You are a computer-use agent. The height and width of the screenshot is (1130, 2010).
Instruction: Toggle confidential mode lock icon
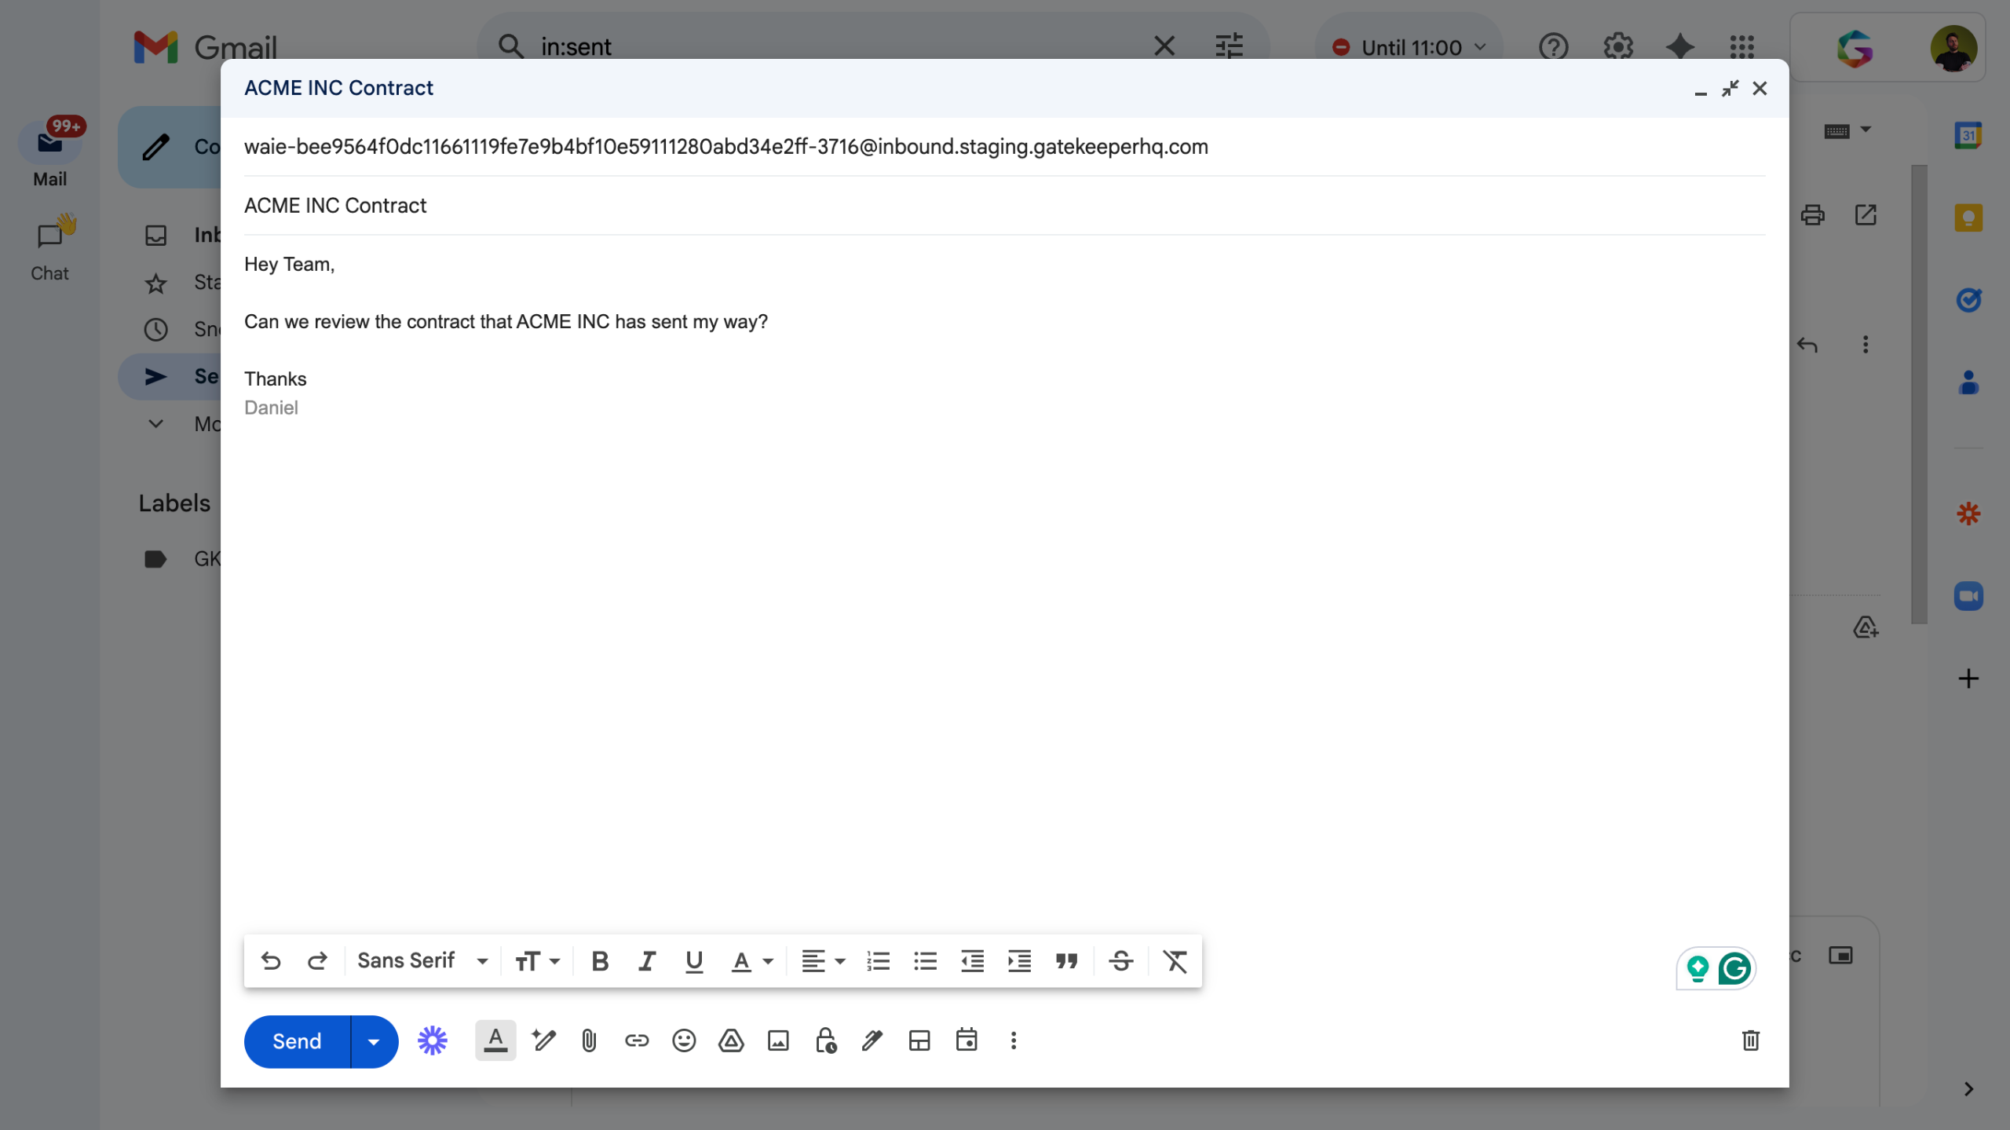click(825, 1041)
